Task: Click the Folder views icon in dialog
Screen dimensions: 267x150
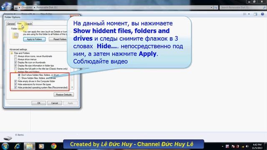Action: click(15, 35)
